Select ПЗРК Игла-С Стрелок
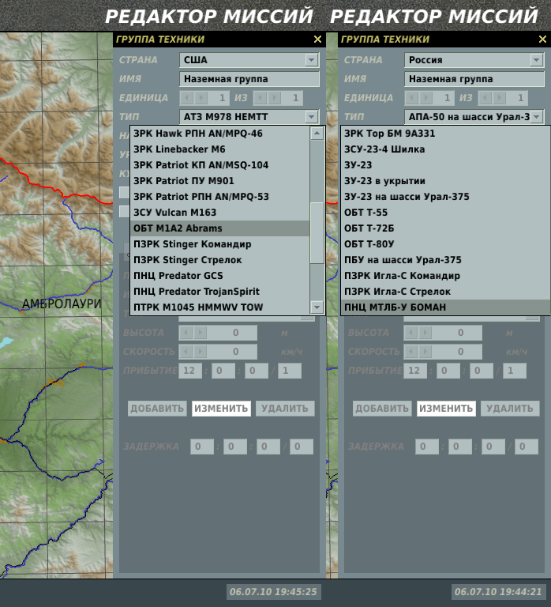 coord(446,292)
